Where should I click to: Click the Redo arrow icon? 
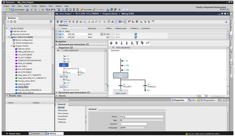tap(52, 10)
